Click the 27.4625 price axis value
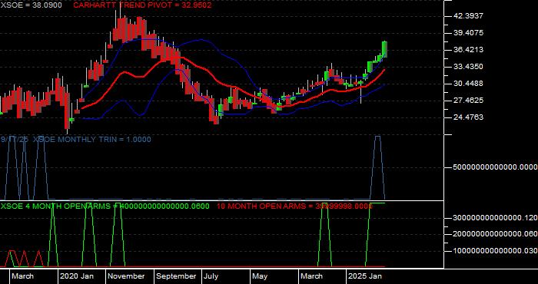The width and height of the screenshot is (538, 284). point(468,101)
